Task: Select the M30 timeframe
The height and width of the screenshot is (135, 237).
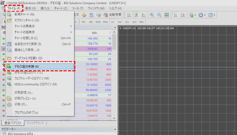Action: (x=105, y=22)
